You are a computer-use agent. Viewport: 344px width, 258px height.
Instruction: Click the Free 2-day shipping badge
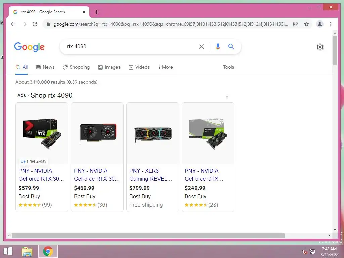click(x=34, y=161)
